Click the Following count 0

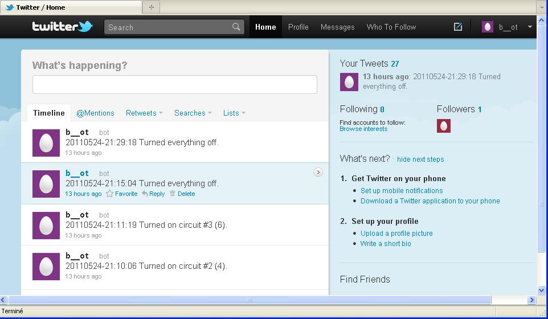pos(382,109)
